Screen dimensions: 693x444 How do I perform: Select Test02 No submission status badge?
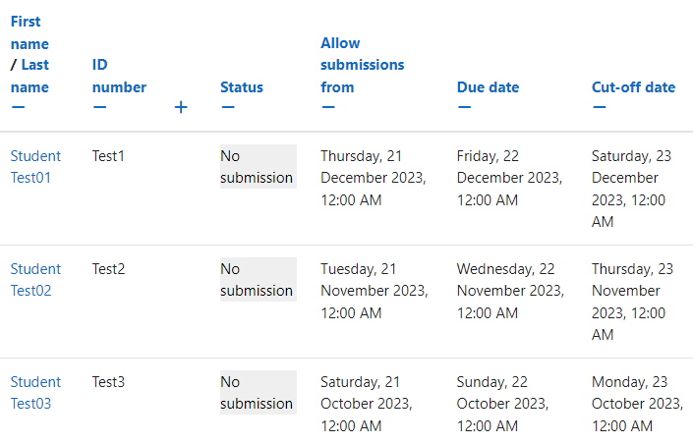pyautogui.click(x=259, y=280)
